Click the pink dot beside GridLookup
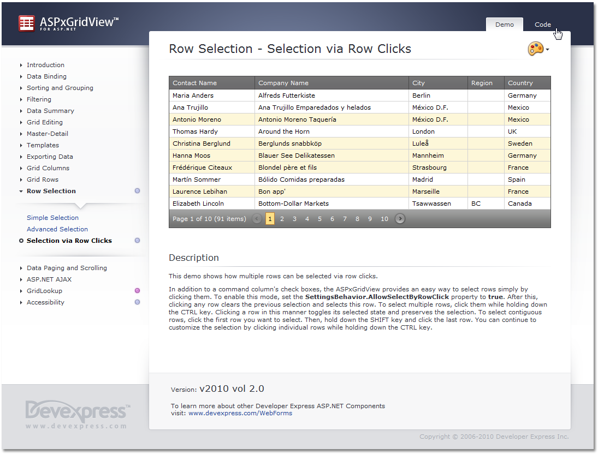Viewport: 598px width, 454px height. 137,291
